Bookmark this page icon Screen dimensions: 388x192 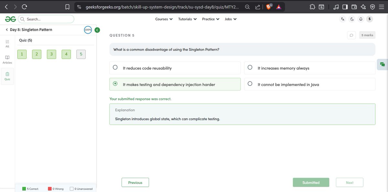67,6
